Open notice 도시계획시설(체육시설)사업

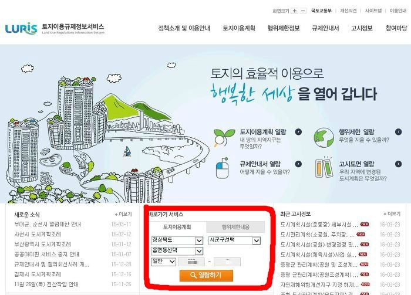(318, 255)
